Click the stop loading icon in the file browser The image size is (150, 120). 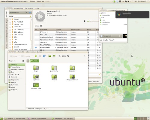pyautogui.click(x=40, y=56)
